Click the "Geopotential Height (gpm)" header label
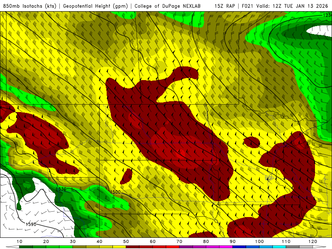Viewport: 332px width, 249px height. [95, 6]
